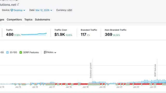Image resolution: width=166 pixels, height=93 pixels.
Task: Click the Date dropdown chevron arrow
Action: pos(51,10)
